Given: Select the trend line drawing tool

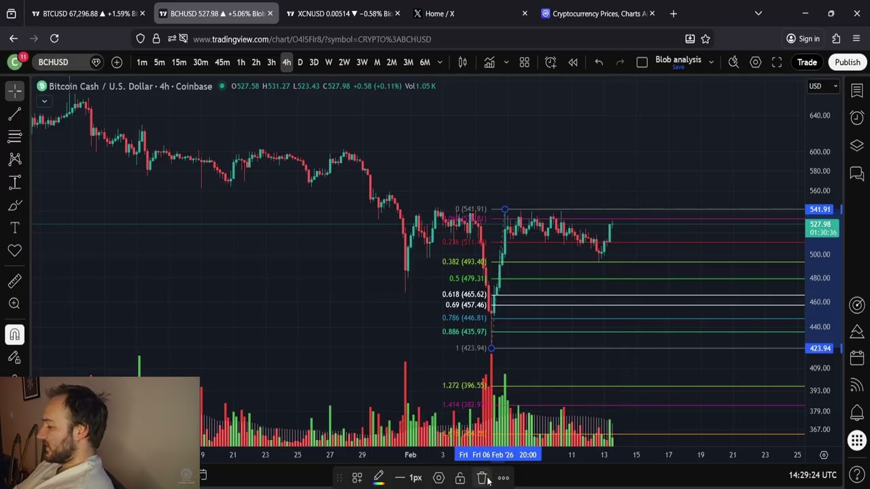Looking at the screenshot, I should 14,114.
